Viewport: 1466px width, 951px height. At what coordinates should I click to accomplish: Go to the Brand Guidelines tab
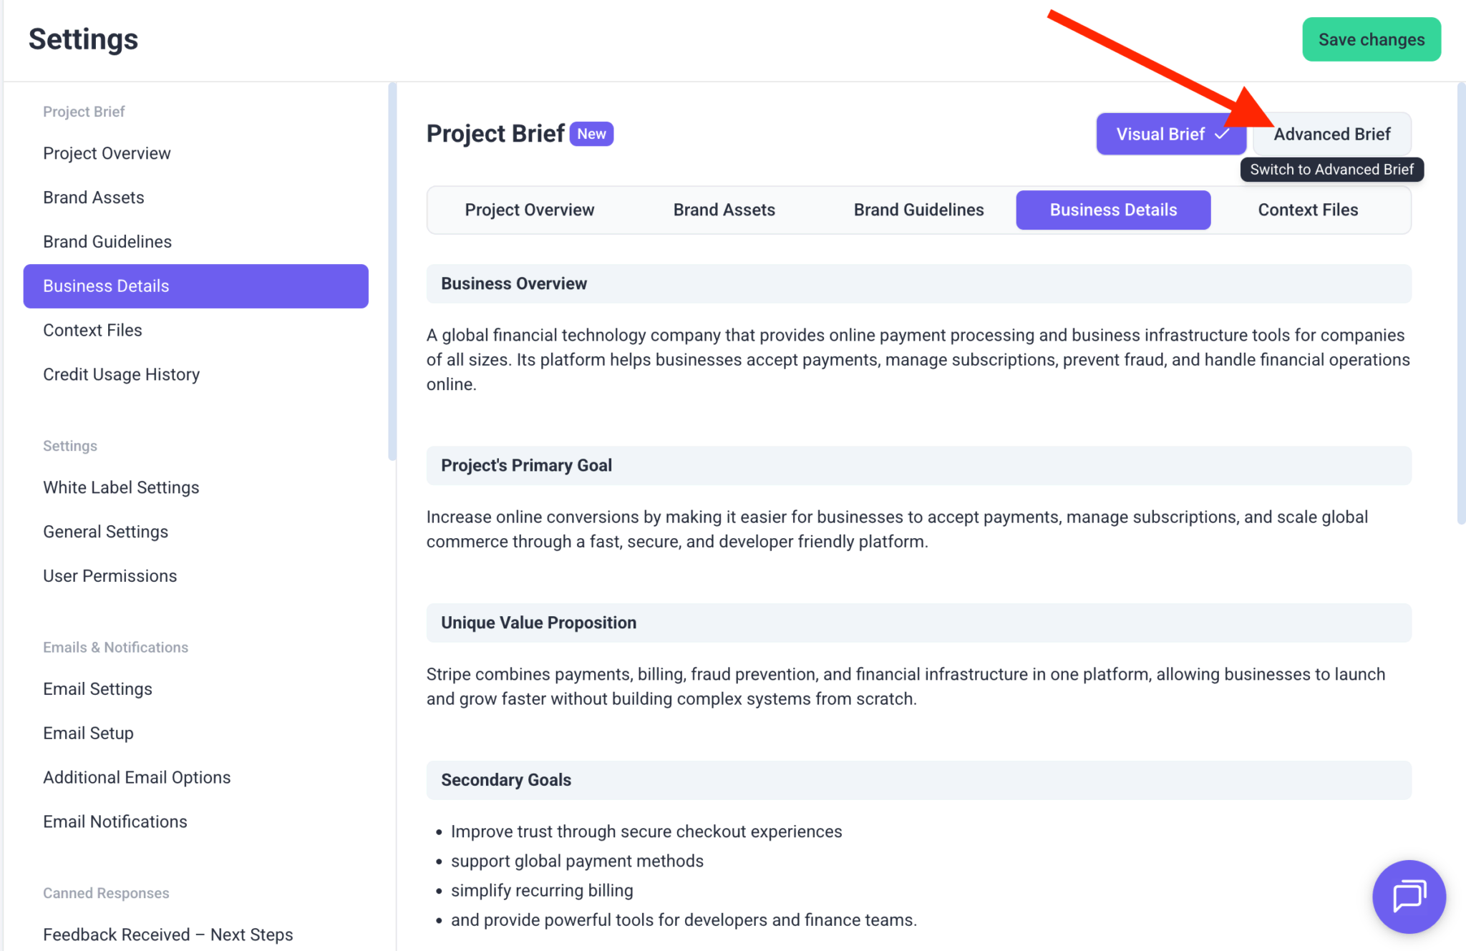[x=918, y=210]
